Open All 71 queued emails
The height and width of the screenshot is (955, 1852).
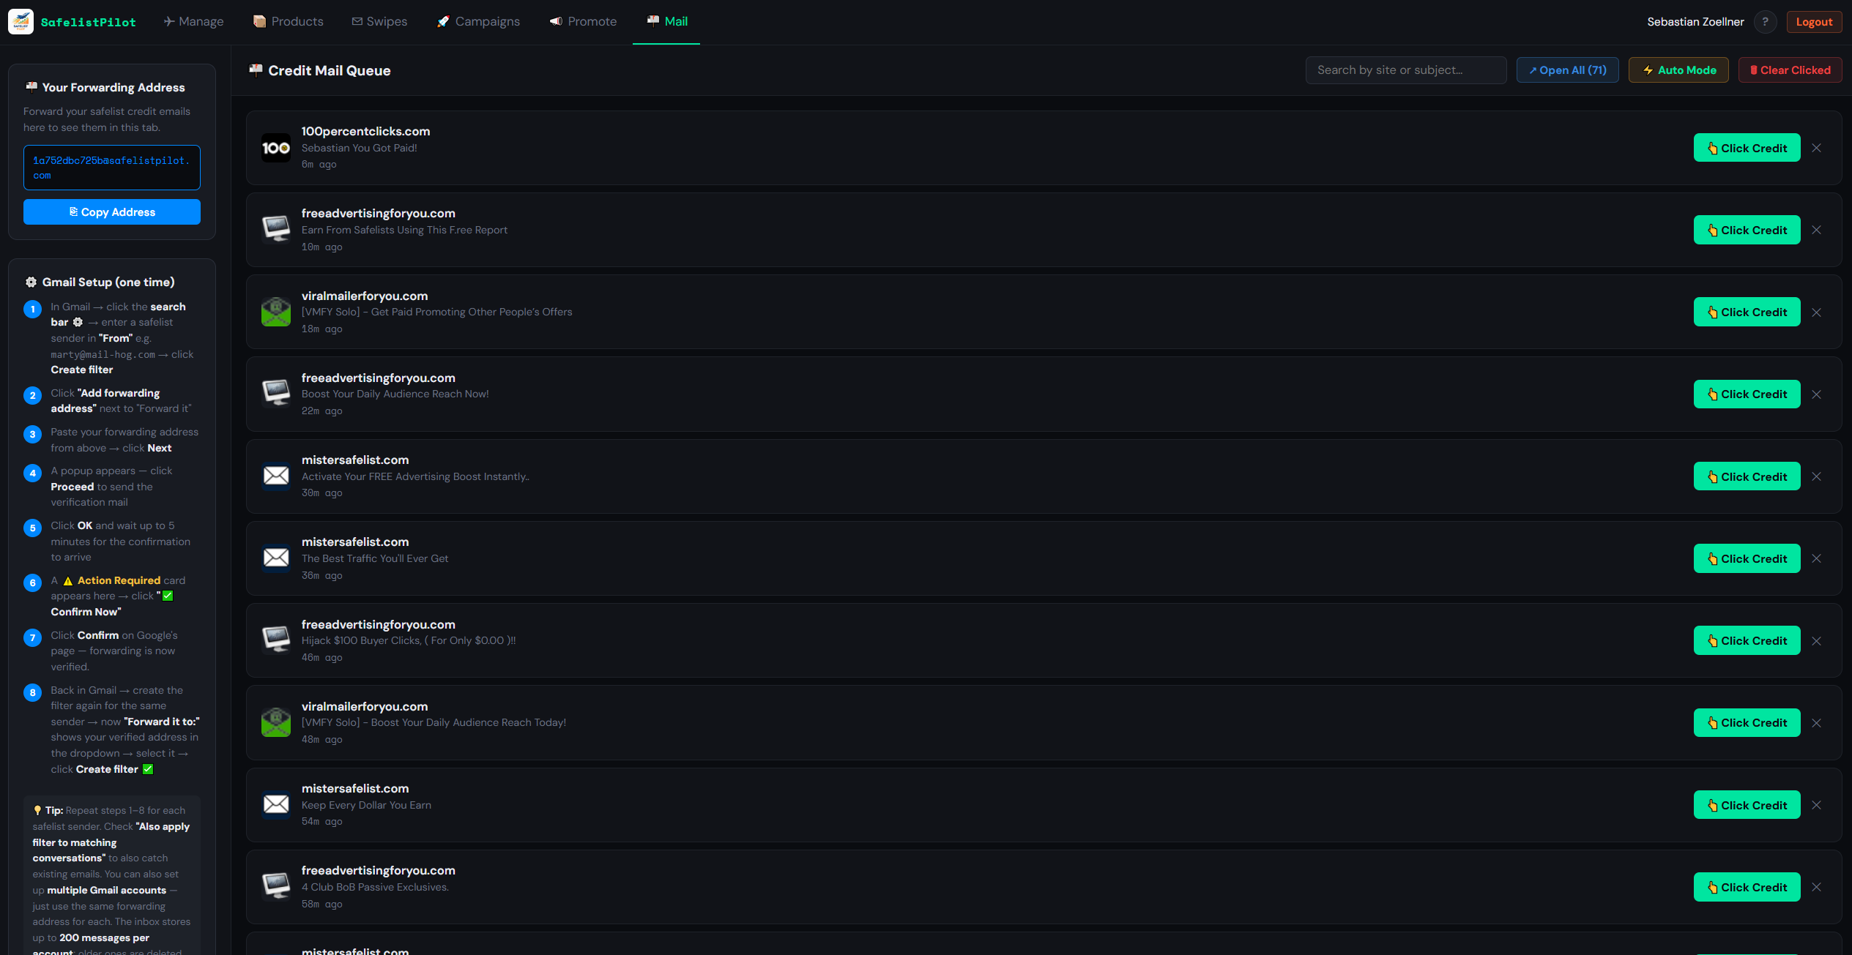click(x=1567, y=70)
